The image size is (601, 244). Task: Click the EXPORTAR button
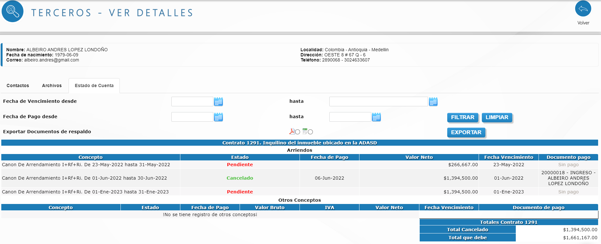(x=466, y=132)
